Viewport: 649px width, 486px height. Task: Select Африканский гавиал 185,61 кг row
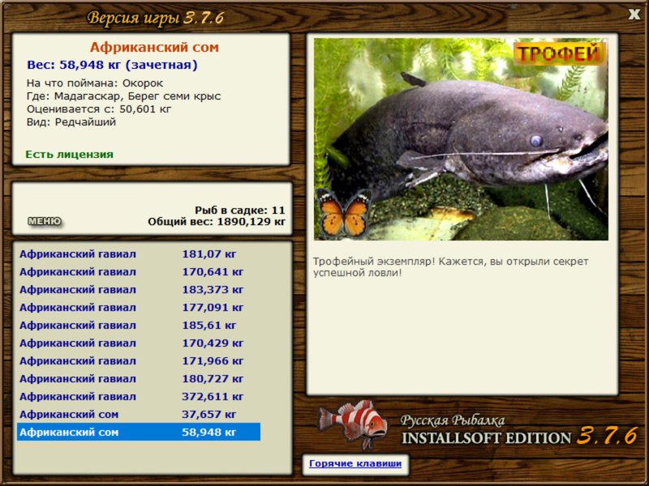coord(139,326)
